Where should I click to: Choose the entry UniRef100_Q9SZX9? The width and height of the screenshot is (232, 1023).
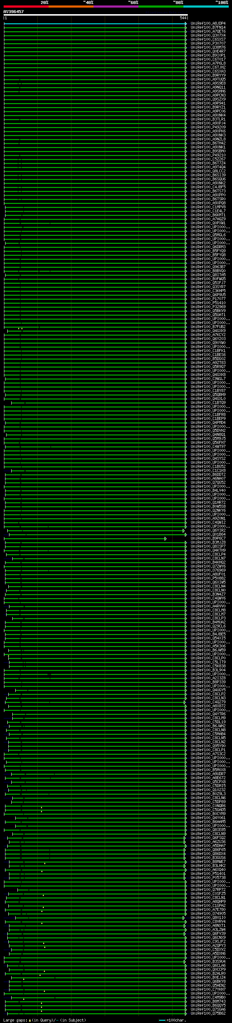208,99
